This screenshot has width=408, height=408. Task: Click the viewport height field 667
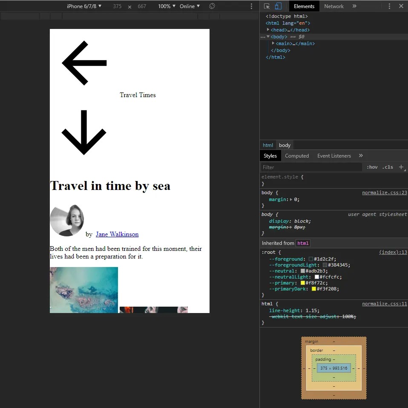(142, 6)
